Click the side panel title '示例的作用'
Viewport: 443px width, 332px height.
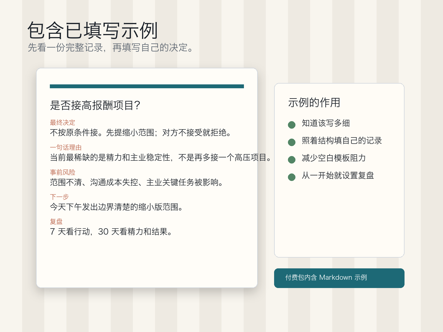click(314, 102)
